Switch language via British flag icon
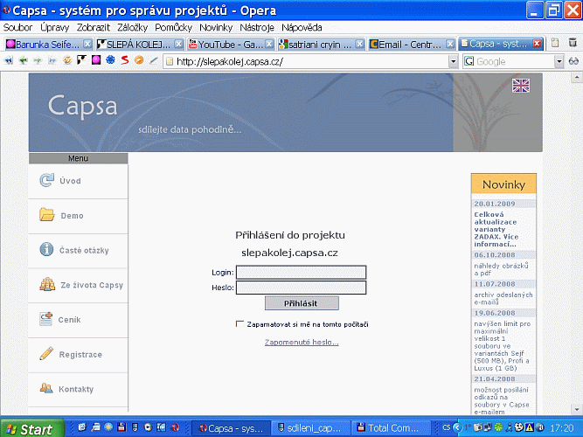 click(x=521, y=86)
